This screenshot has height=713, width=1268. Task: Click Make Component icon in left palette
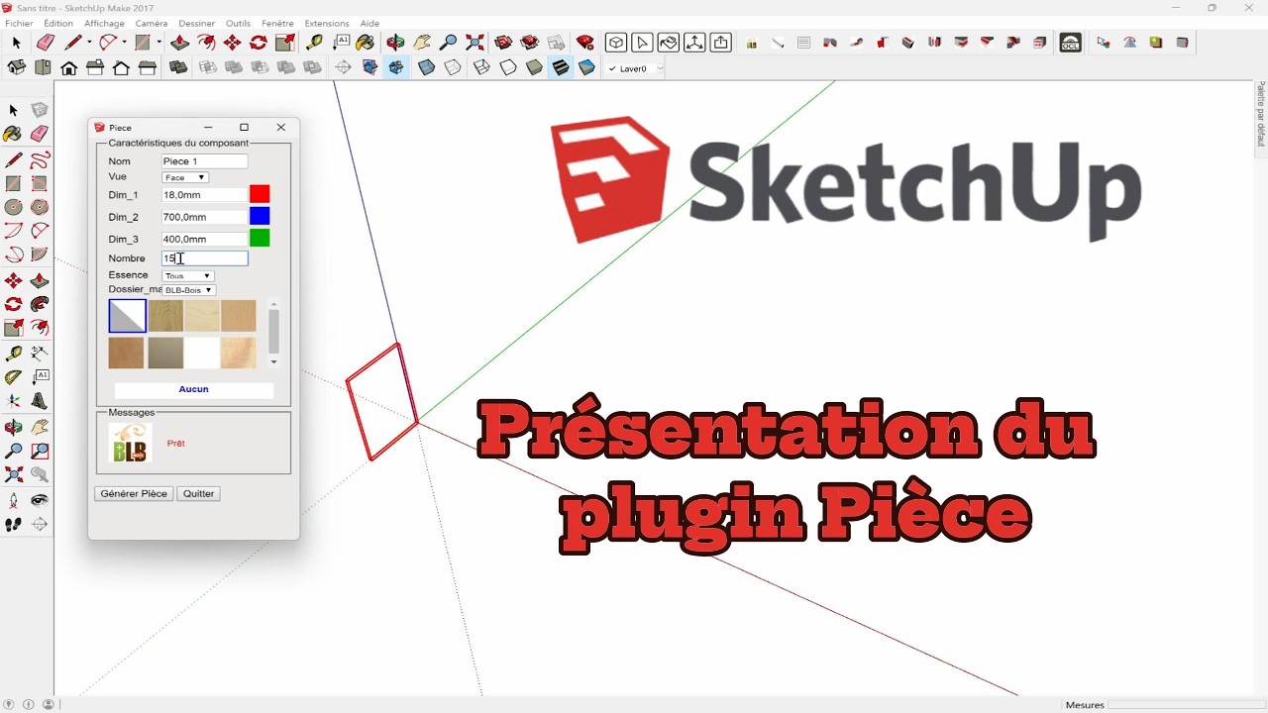click(x=40, y=110)
